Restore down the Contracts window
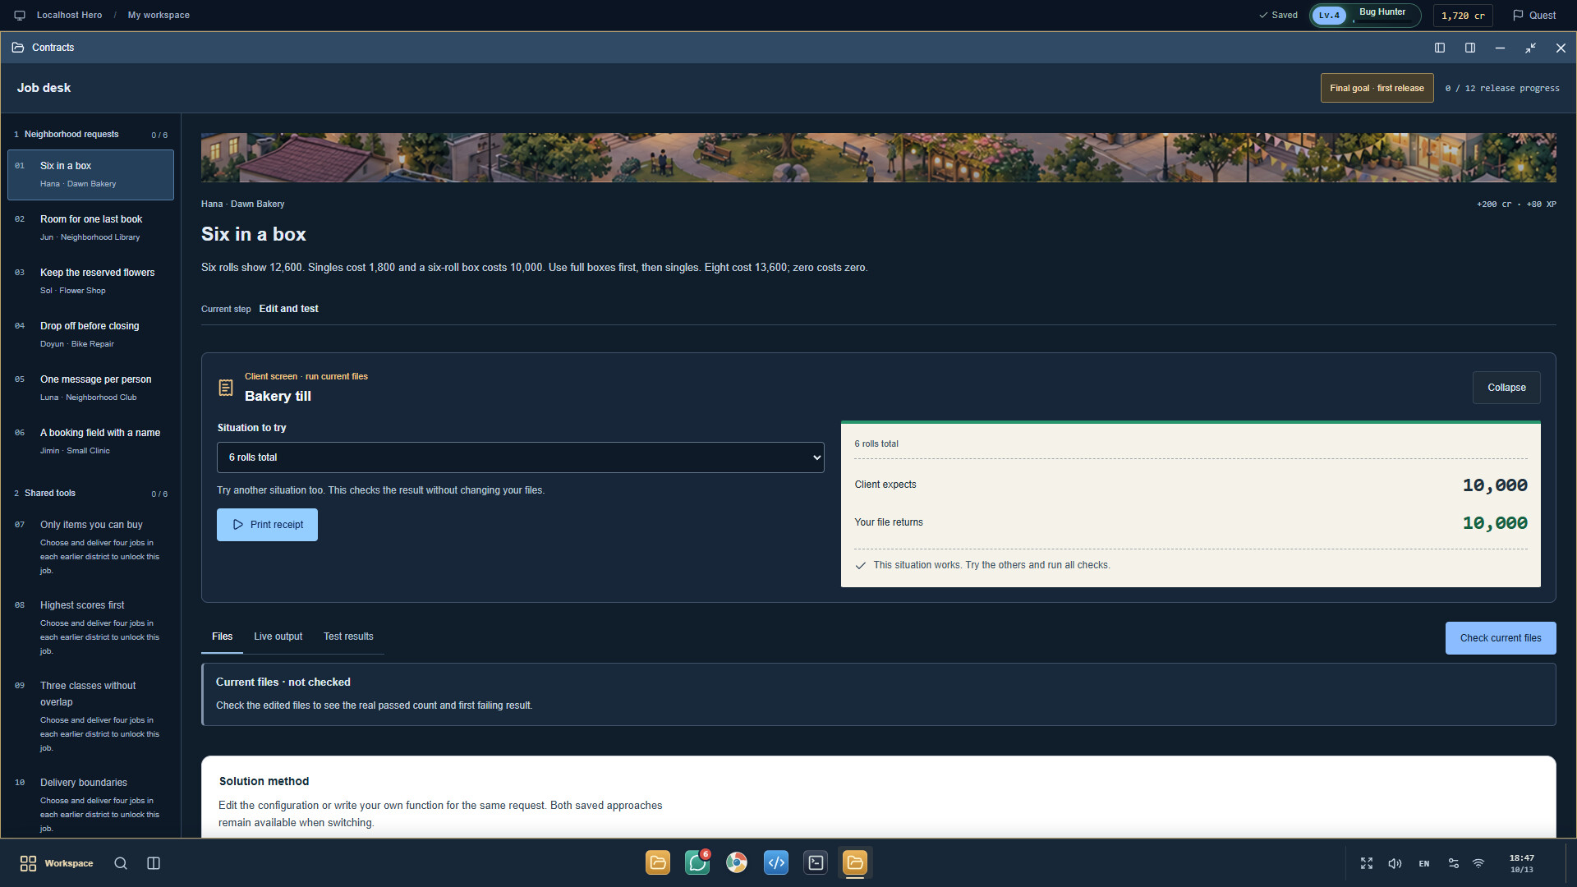The image size is (1577, 887). (x=1530, y=48)
